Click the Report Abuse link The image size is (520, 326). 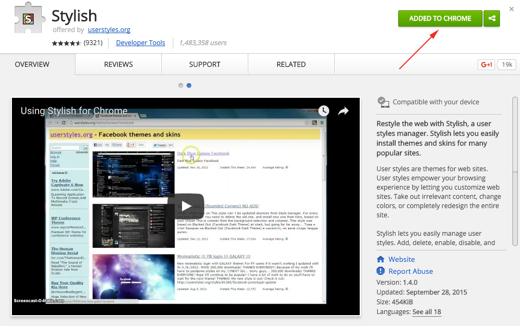[x=411, y=271]
